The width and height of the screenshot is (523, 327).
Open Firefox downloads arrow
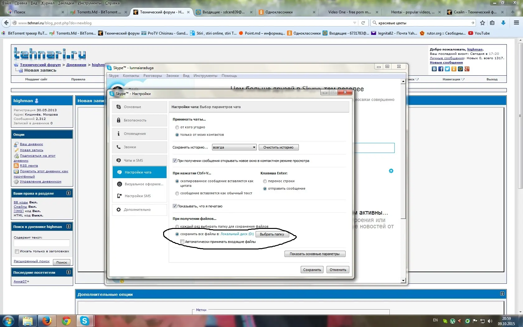click(x=503, y=23)
